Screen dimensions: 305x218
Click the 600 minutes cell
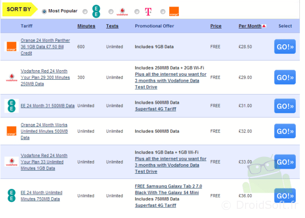(x=81, y=47)
